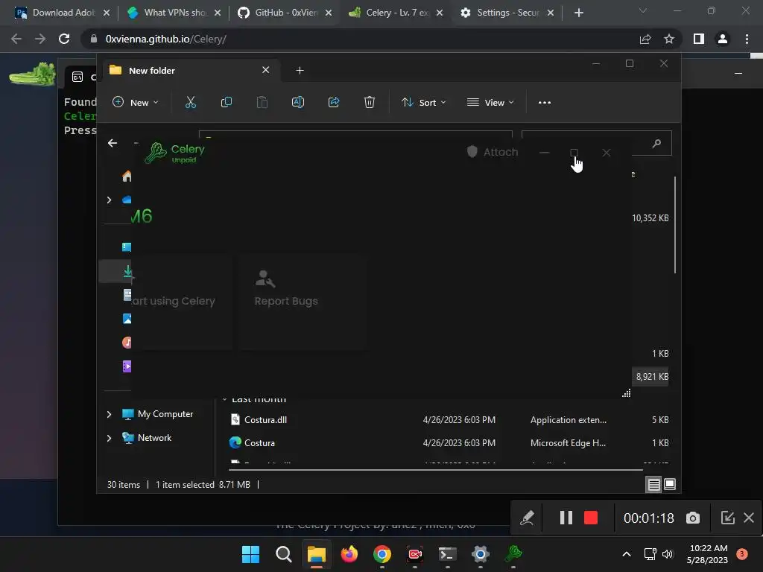This screenshot has width=763, height=572.
Task: Show hidden system tray icons chevron
Action: pyautogui.click(x=627, y=554)
